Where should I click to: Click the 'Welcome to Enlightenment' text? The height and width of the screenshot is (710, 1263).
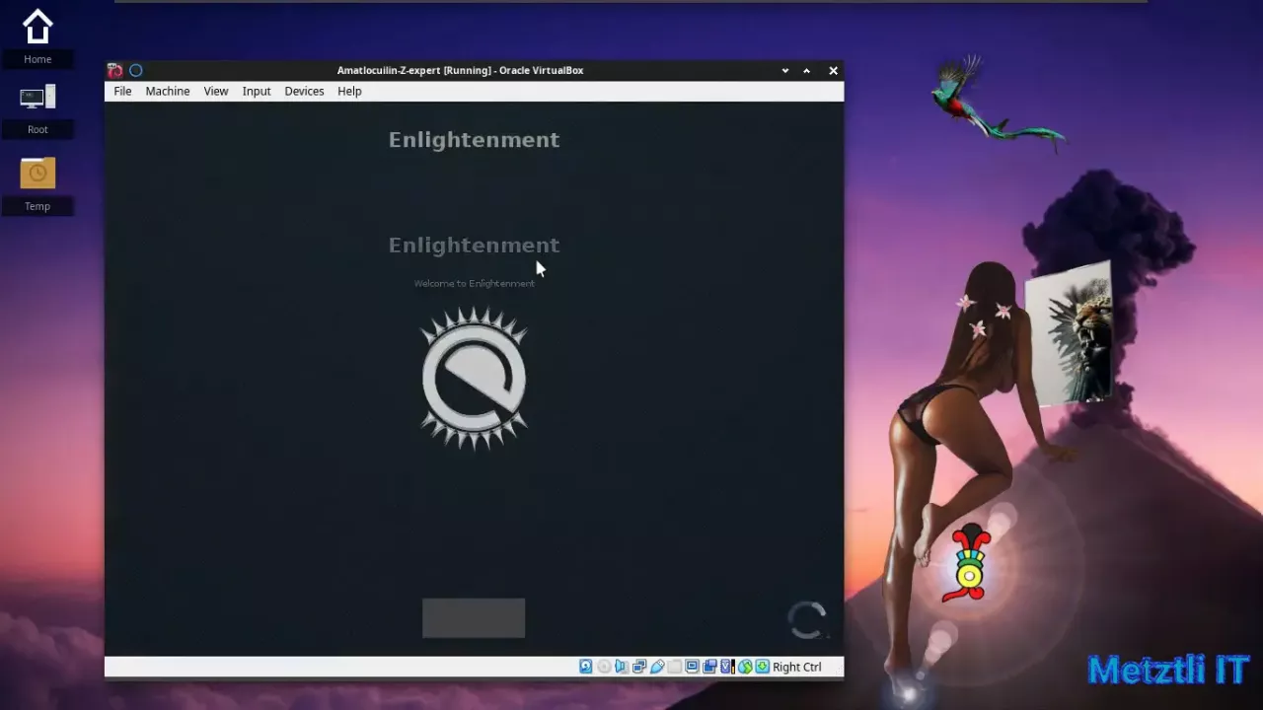click(x=474, y=284)
